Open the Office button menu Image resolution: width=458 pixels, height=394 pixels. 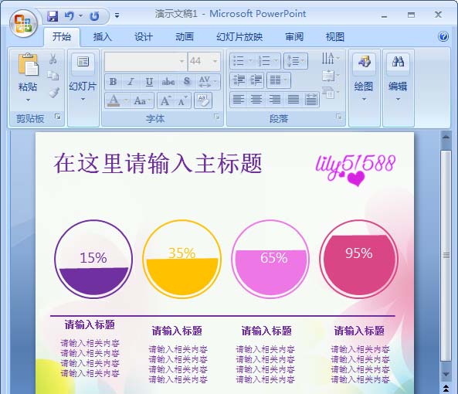pyautogui.click(x=23, y=23)
